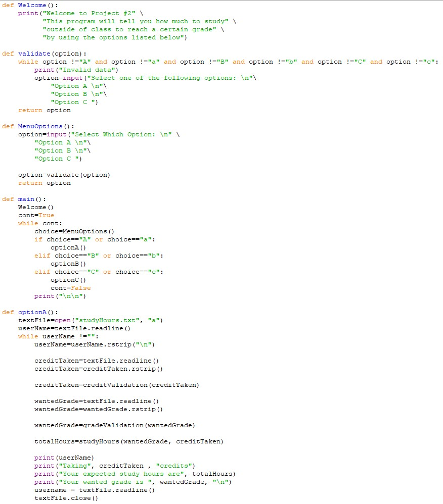The height and width of the screenshot is (504, 443).
Task: Click the text "Select one of the following options:"
Action: pyautogui.click(x=163, y=78)
